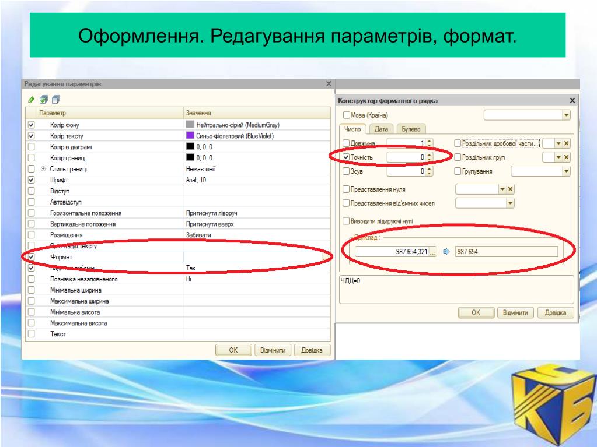Click Відмінити in Редагування параметрів window
The height and width of the screenshot is (447, 597).
pyautogui.click(x=273, y=350)
